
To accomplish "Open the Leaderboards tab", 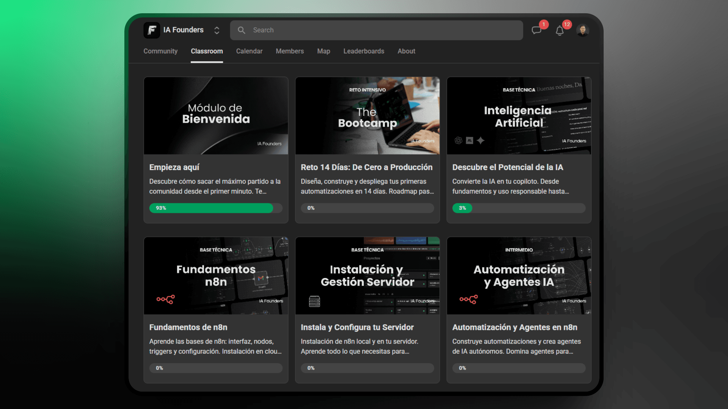I will (x=364, y=51).
